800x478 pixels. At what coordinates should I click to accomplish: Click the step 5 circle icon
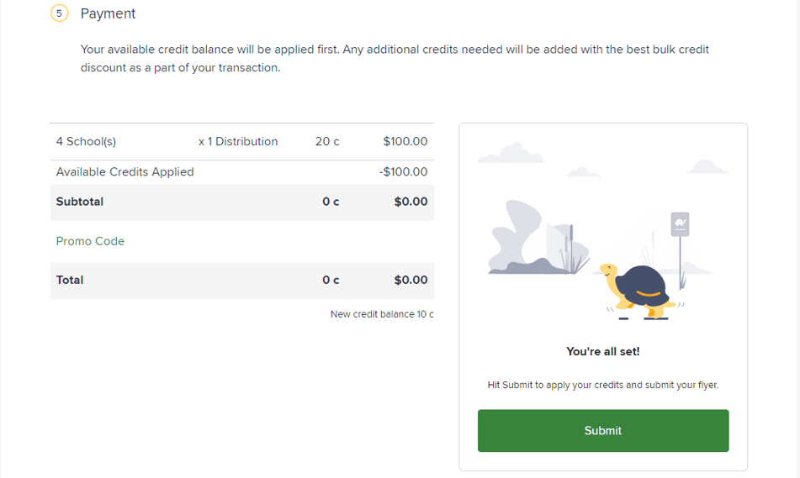(59, 13)
